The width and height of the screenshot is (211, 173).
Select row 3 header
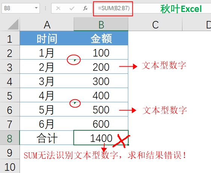pos(10,67)
